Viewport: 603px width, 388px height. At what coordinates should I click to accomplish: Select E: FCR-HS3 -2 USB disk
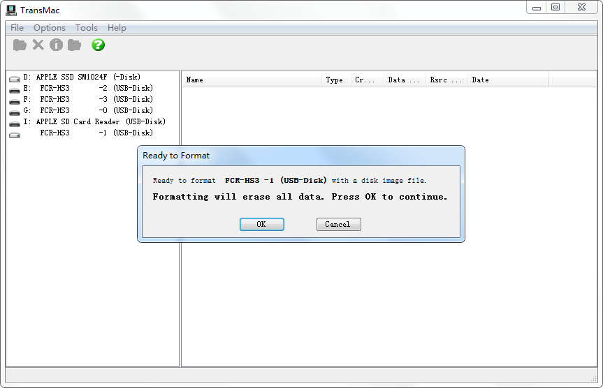pyautogui.click(x=88, y=89)
